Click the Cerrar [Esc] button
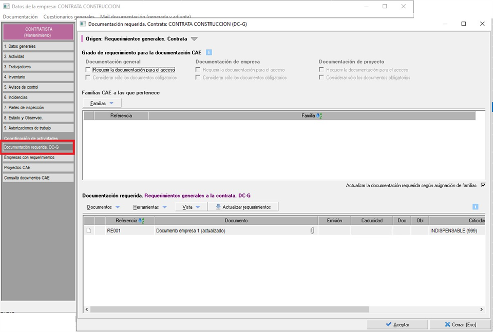493x332 pixels. click(460, 324)
